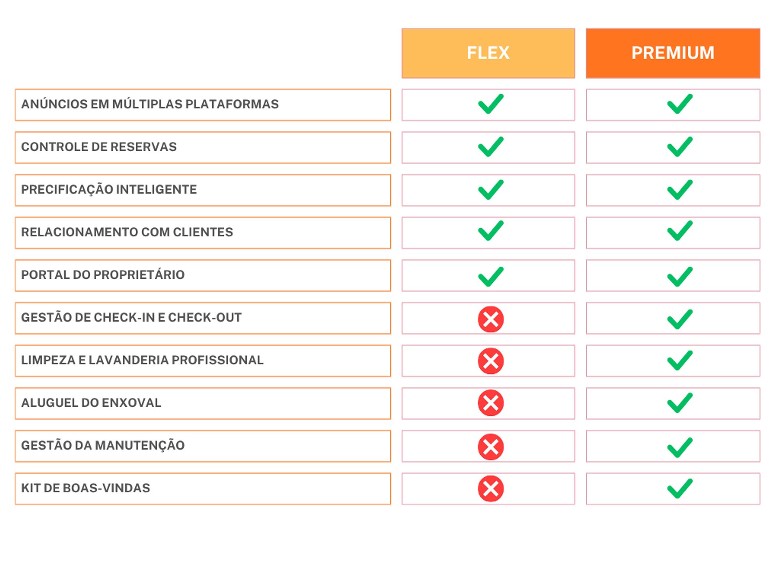Viewport: 780px width, 585px height.
Task: Click the Limpeza e Lavanderia Profissional label
Action: 142,360
